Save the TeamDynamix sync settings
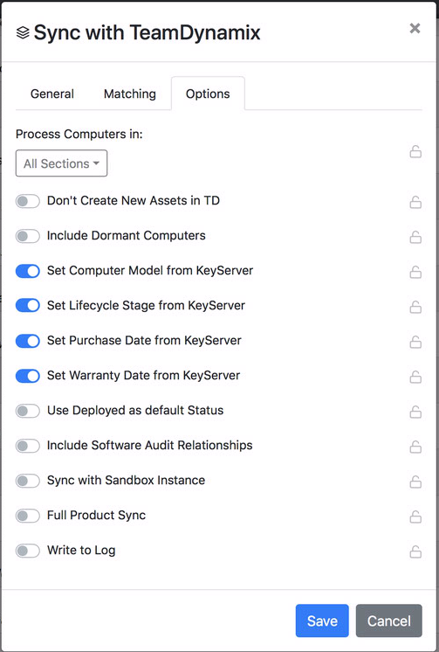Screen dimensions: 439x652 (x=322, y=621)
